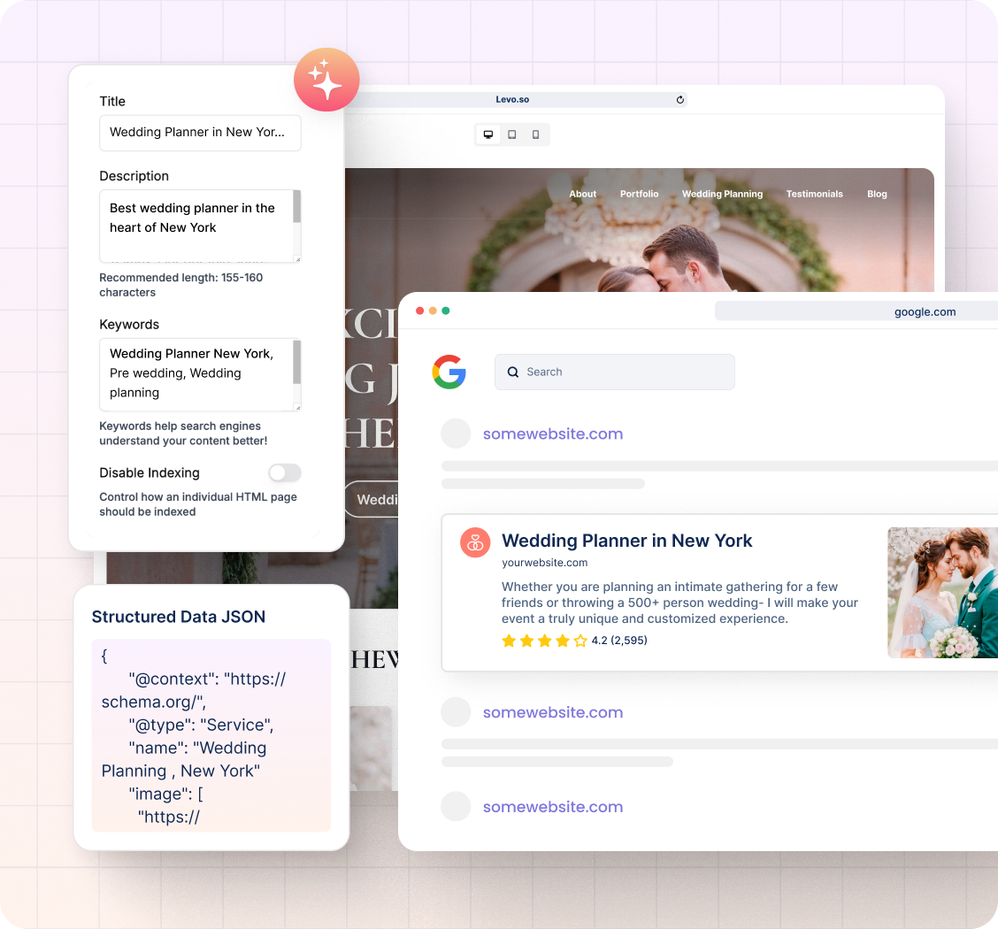Open the Blog nav link

pyautogui.click(x=877, y=194)
